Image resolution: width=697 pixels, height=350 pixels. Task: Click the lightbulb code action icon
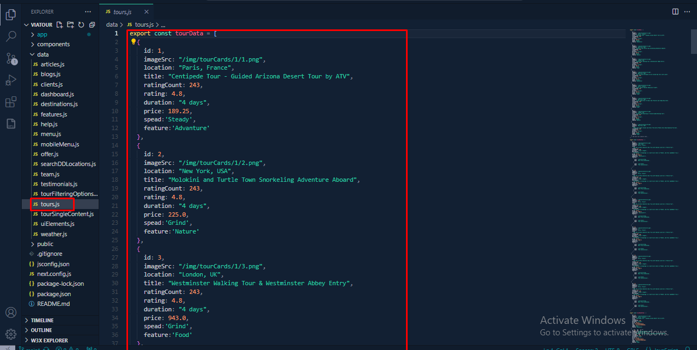[x=134, y=42]
